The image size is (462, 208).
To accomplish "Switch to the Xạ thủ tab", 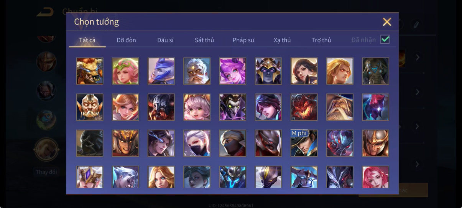I will 282,40.
